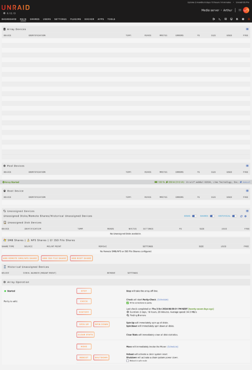Click the UPS 100 % battery status

pos(160,182)
